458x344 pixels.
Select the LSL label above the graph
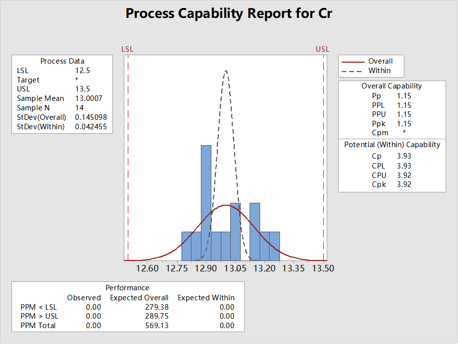(x=128, y=49)
